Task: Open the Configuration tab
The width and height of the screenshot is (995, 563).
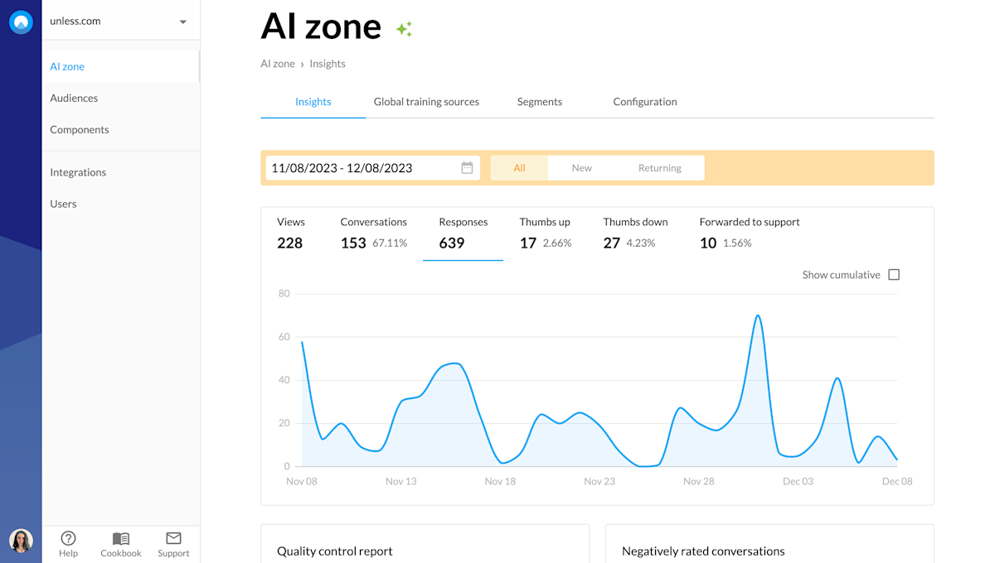Action: [645, 101]
